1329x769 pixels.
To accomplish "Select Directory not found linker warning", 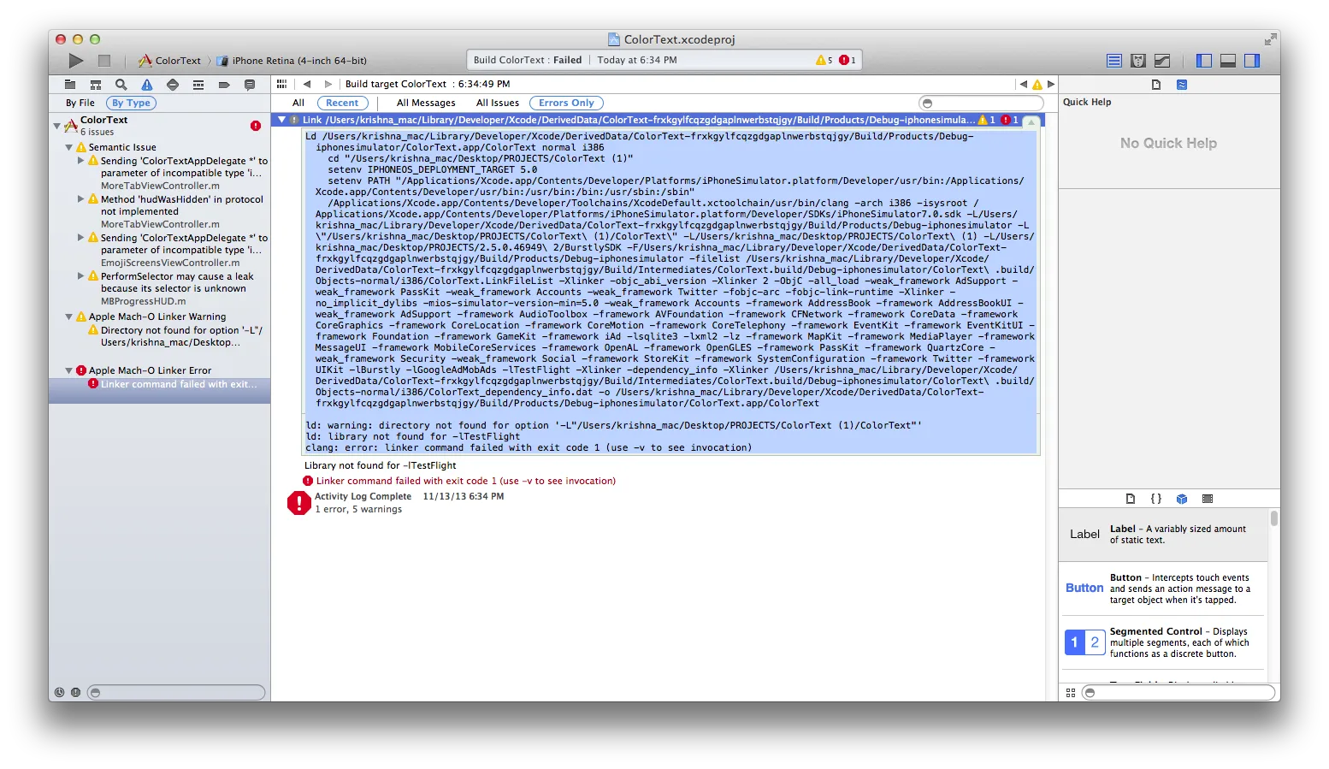I will tap(160, 336).
